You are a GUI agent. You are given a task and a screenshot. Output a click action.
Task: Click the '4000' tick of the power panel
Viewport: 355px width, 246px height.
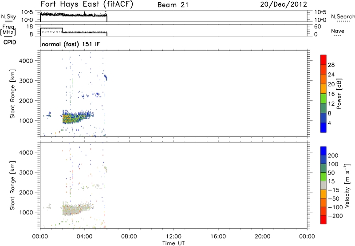(x=26, y=61)
